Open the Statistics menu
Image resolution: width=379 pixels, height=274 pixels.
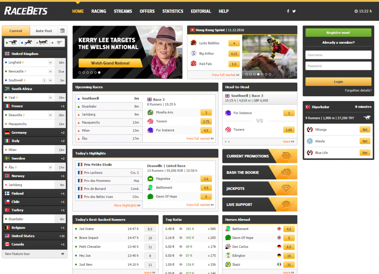(x=173, y=11)
